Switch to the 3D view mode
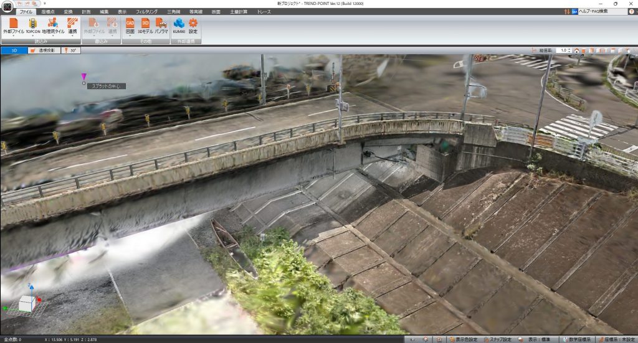 (14, 50)
